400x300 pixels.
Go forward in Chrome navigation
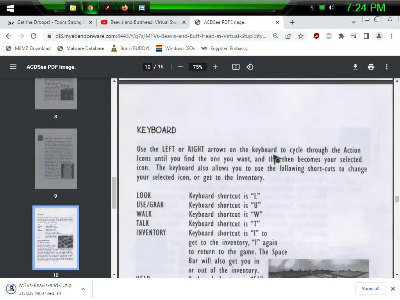(21, 36)
